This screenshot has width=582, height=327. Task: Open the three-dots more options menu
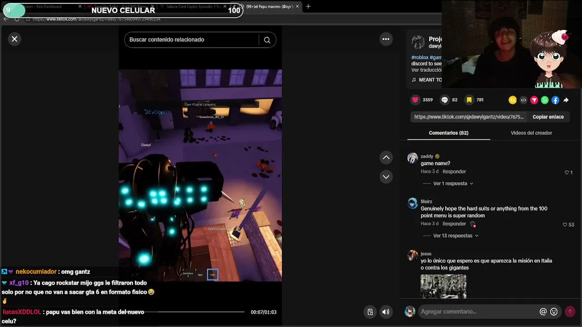pyautogui.click(x=386, y=39)
